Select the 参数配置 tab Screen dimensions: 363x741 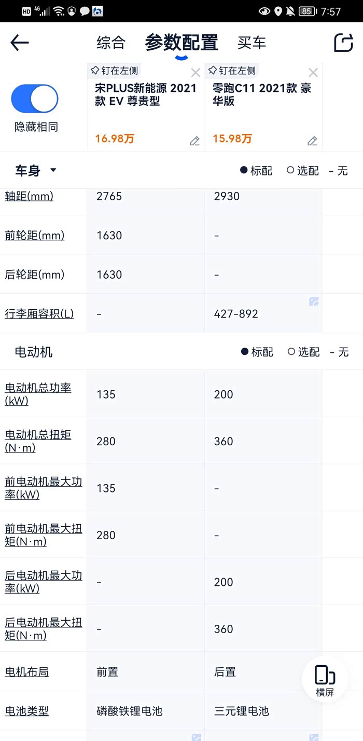pos(181,43)
